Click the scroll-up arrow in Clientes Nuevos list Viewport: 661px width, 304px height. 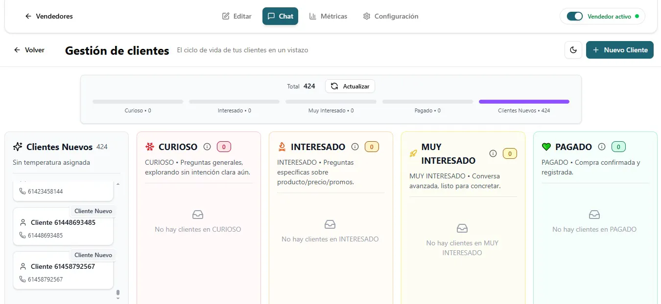[118, 184]
